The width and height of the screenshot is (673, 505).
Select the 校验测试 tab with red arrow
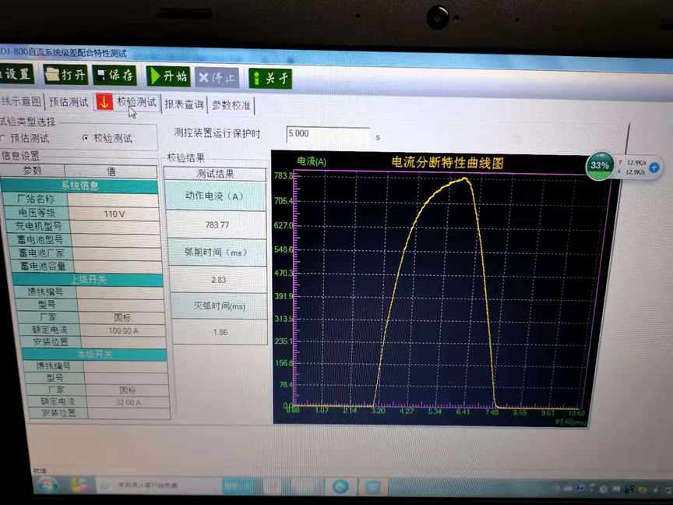click(x=127, y=102)
